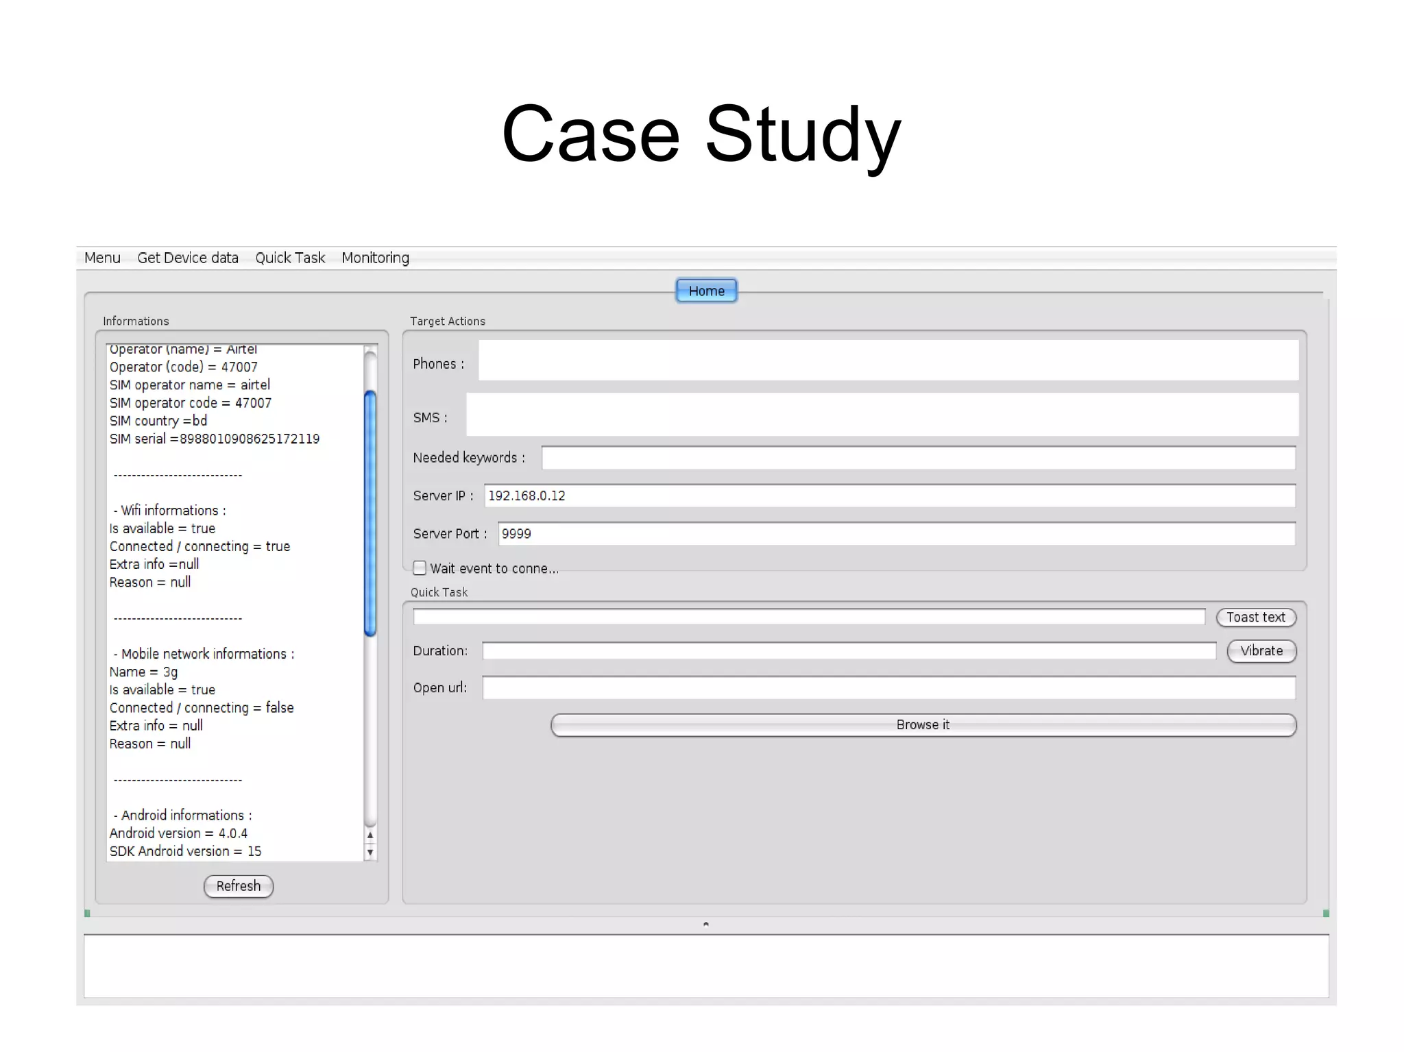The image size is (1404, 1052).
Task: Focus the Toast text input field
Action: tap(809, 617)
